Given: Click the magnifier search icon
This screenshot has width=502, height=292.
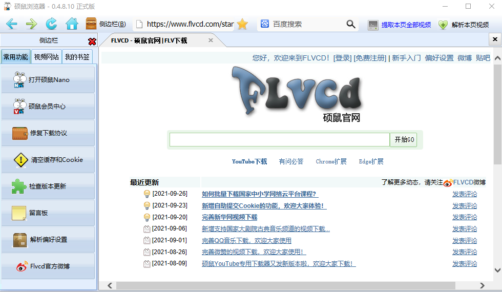Looking at the screenshot, I should pyautogui.click(x=351, y=24).
